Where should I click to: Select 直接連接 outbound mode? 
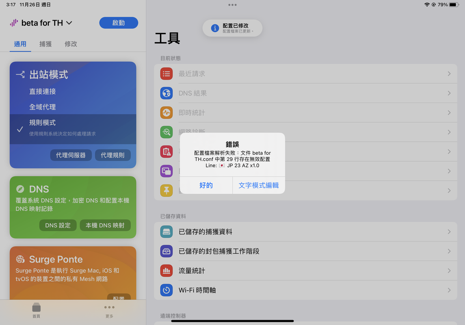click(x=73, y=91)
